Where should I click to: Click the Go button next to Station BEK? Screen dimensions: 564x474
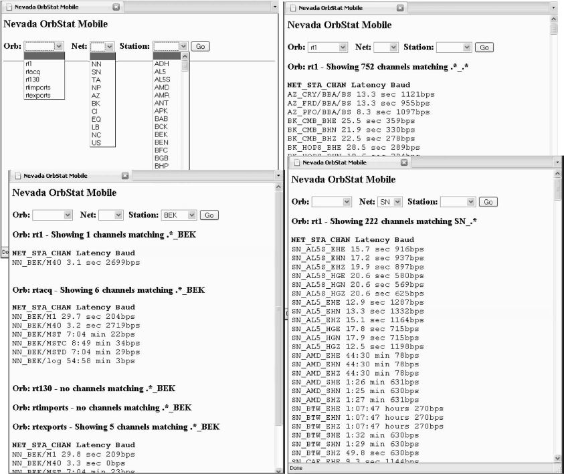(209, 215)
